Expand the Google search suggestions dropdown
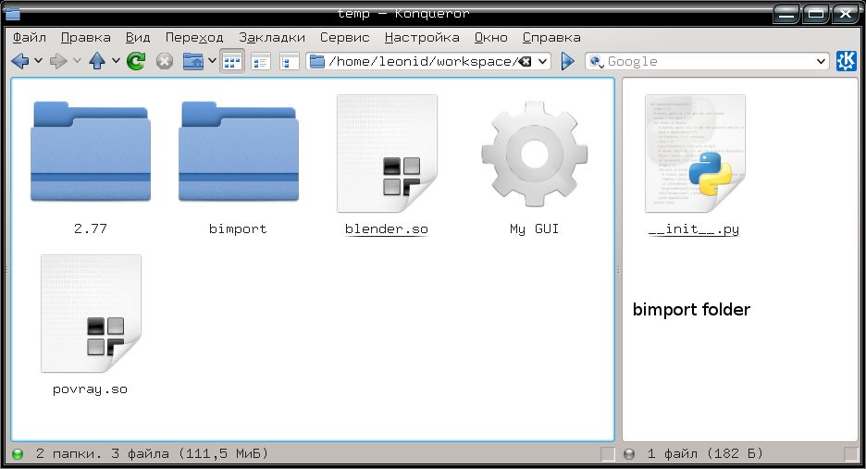866x469 pixels. (x=820, y=61)
